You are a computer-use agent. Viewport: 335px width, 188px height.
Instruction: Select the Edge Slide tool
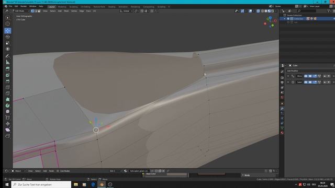pyautogui.click(x=8, y=118)
